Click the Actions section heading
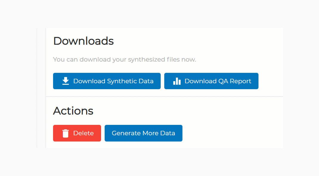Screen dimensions: 319x176 73,111
